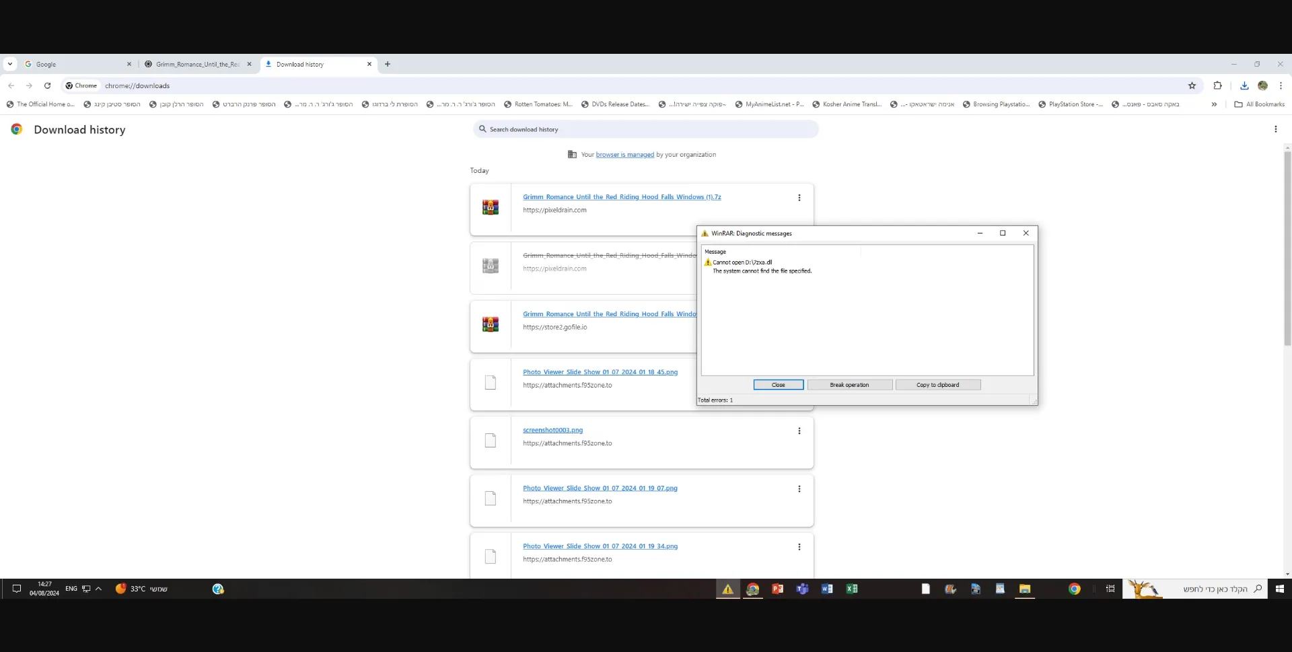Click the downloads page vertical scrollbar
The width and height of the screenshot is (1292, 652).
tap(1287, 269)
